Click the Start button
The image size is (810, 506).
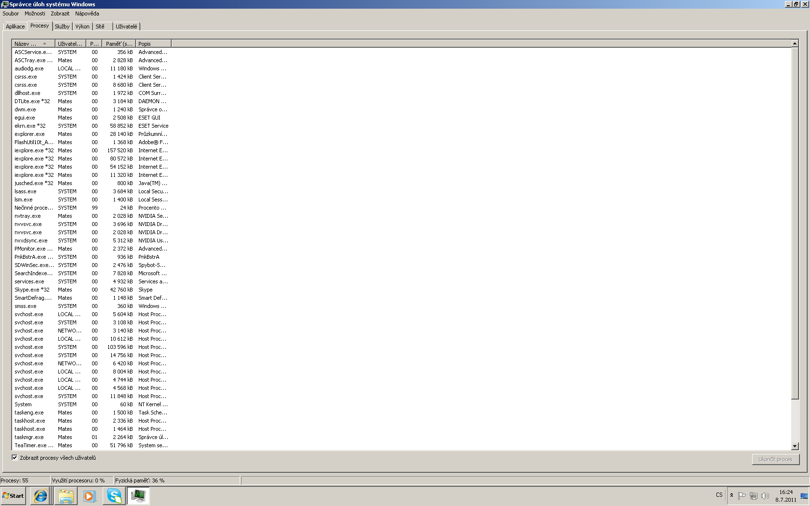tap(13, 495)
